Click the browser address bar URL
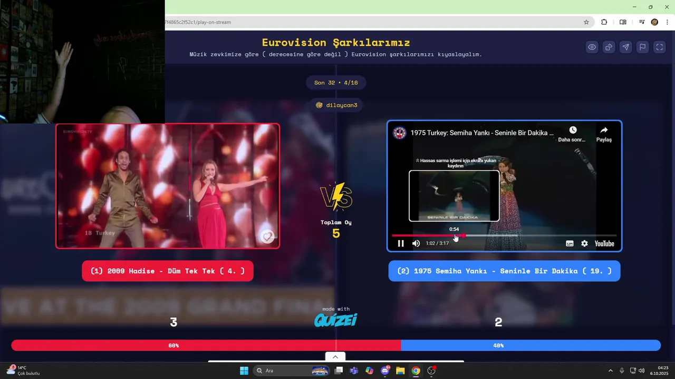The image size is (675, 379). (x=198, y=22)
